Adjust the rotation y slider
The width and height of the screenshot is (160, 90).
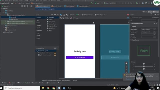coord(144,67)
